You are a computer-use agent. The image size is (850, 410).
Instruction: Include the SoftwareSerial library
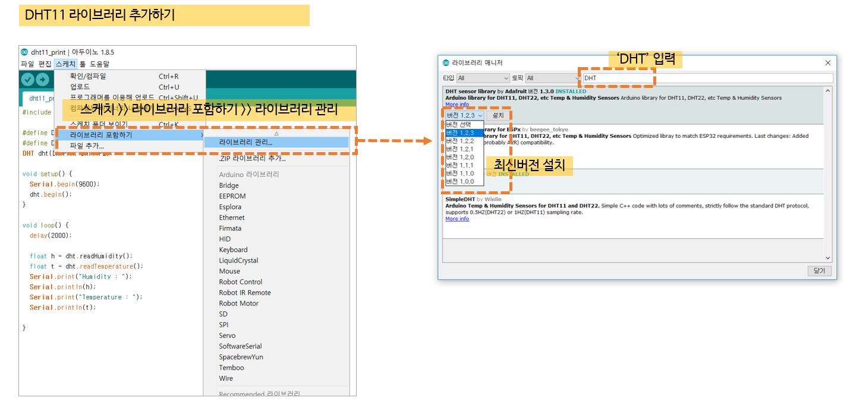pos(240,346)
